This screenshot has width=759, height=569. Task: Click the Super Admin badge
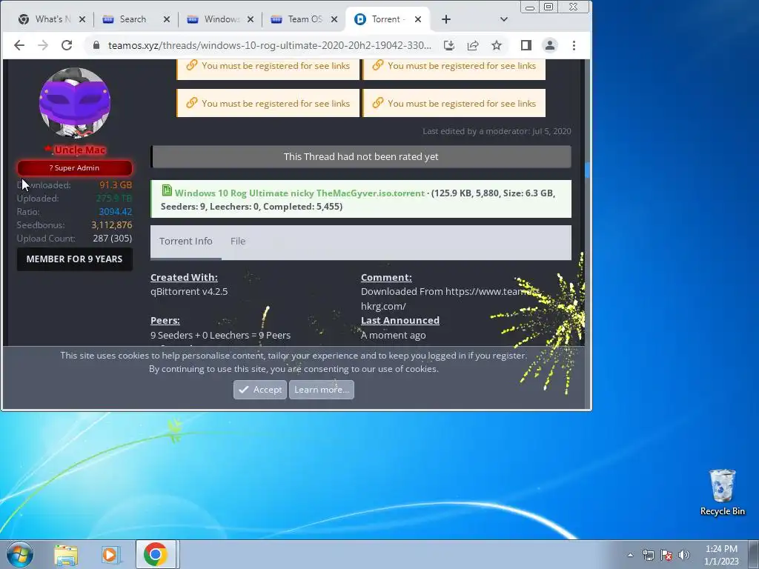[x=75, y=168]
